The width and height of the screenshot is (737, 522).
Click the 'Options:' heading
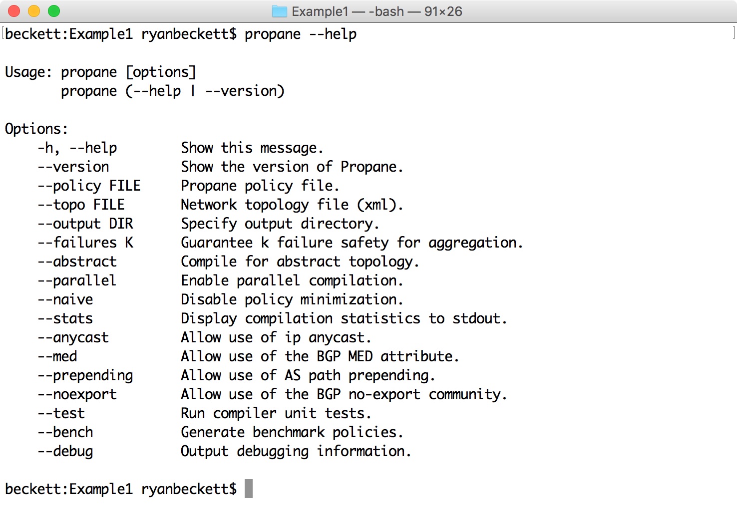tap(36, 129)
